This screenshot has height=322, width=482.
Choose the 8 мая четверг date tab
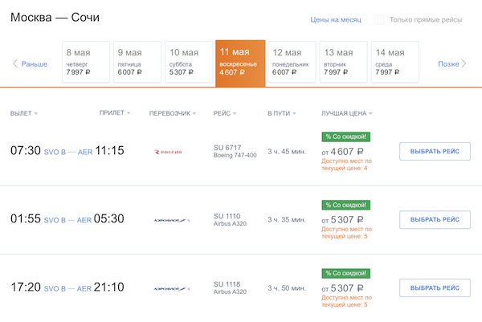click(x=84, y=62)
